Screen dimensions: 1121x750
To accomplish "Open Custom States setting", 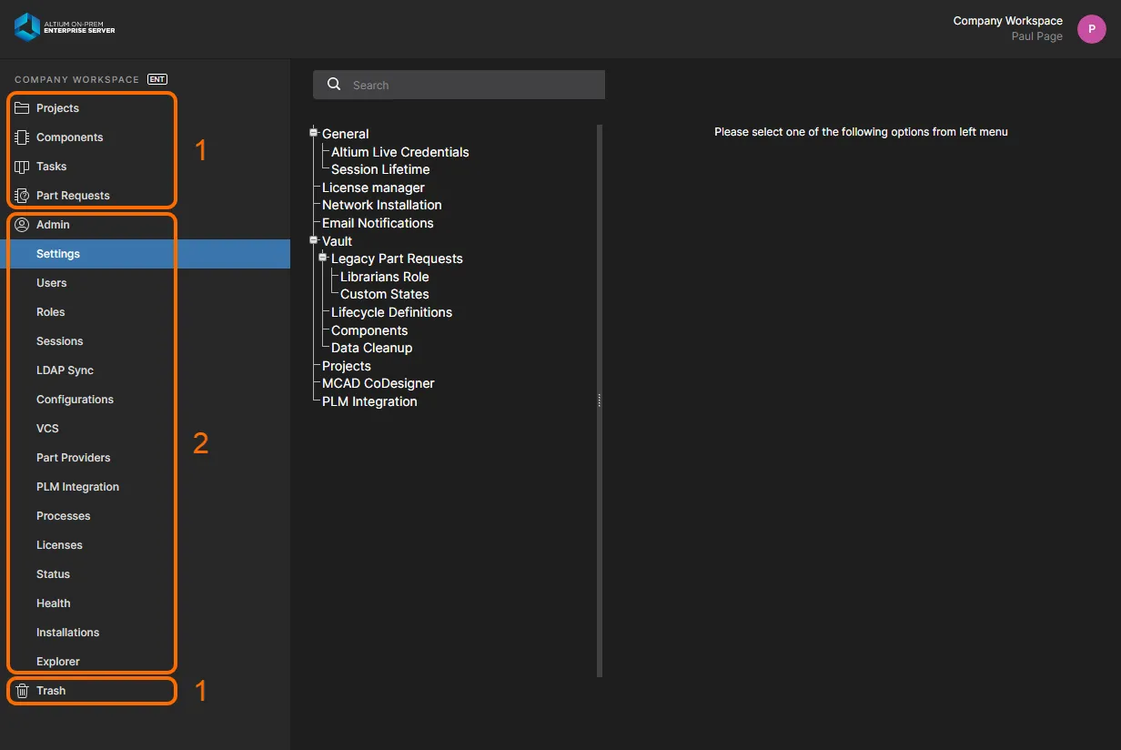I will [x=385, y=294].
